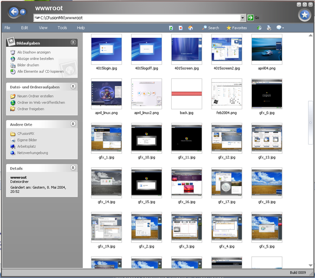Click the vertical scrollbar thumb
This screenshot has height=278, width=315.
point(311,123)
